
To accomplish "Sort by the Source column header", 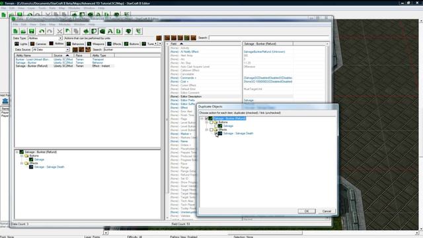I will pyautogui.click(x=63, y=56).
